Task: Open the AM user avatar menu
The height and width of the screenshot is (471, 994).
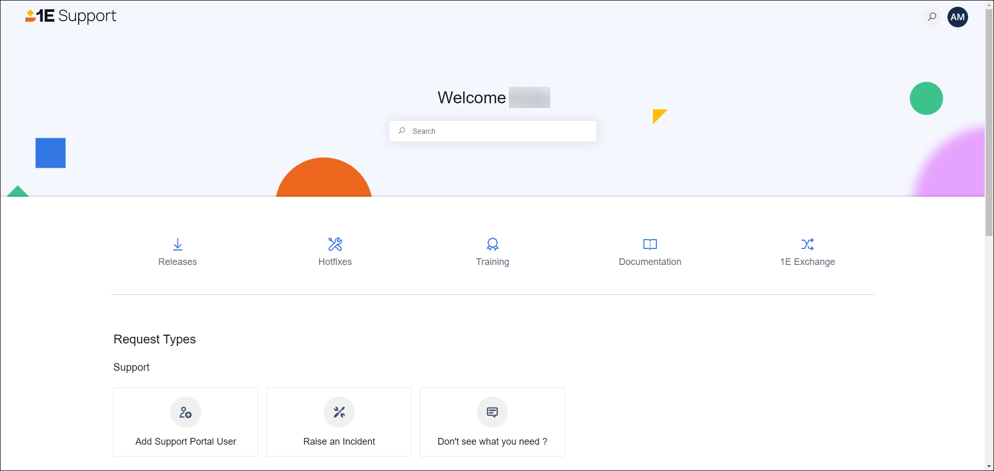Action: click(x=957, y=17)
